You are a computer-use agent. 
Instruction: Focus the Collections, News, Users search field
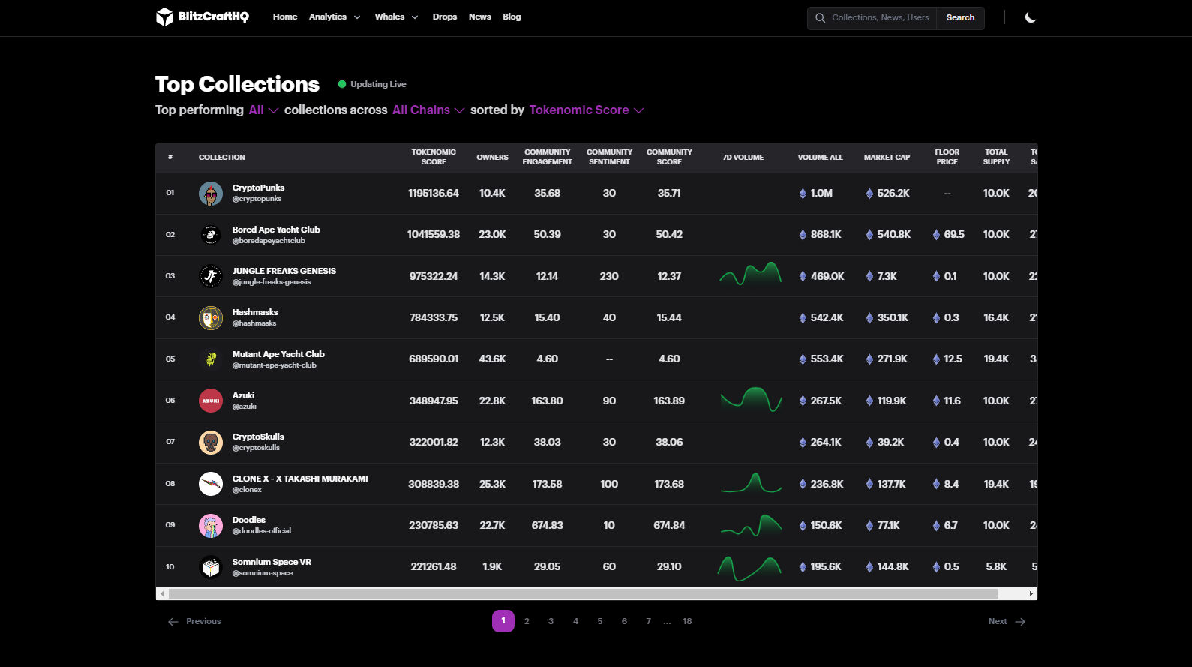click(x=880, y=18)
